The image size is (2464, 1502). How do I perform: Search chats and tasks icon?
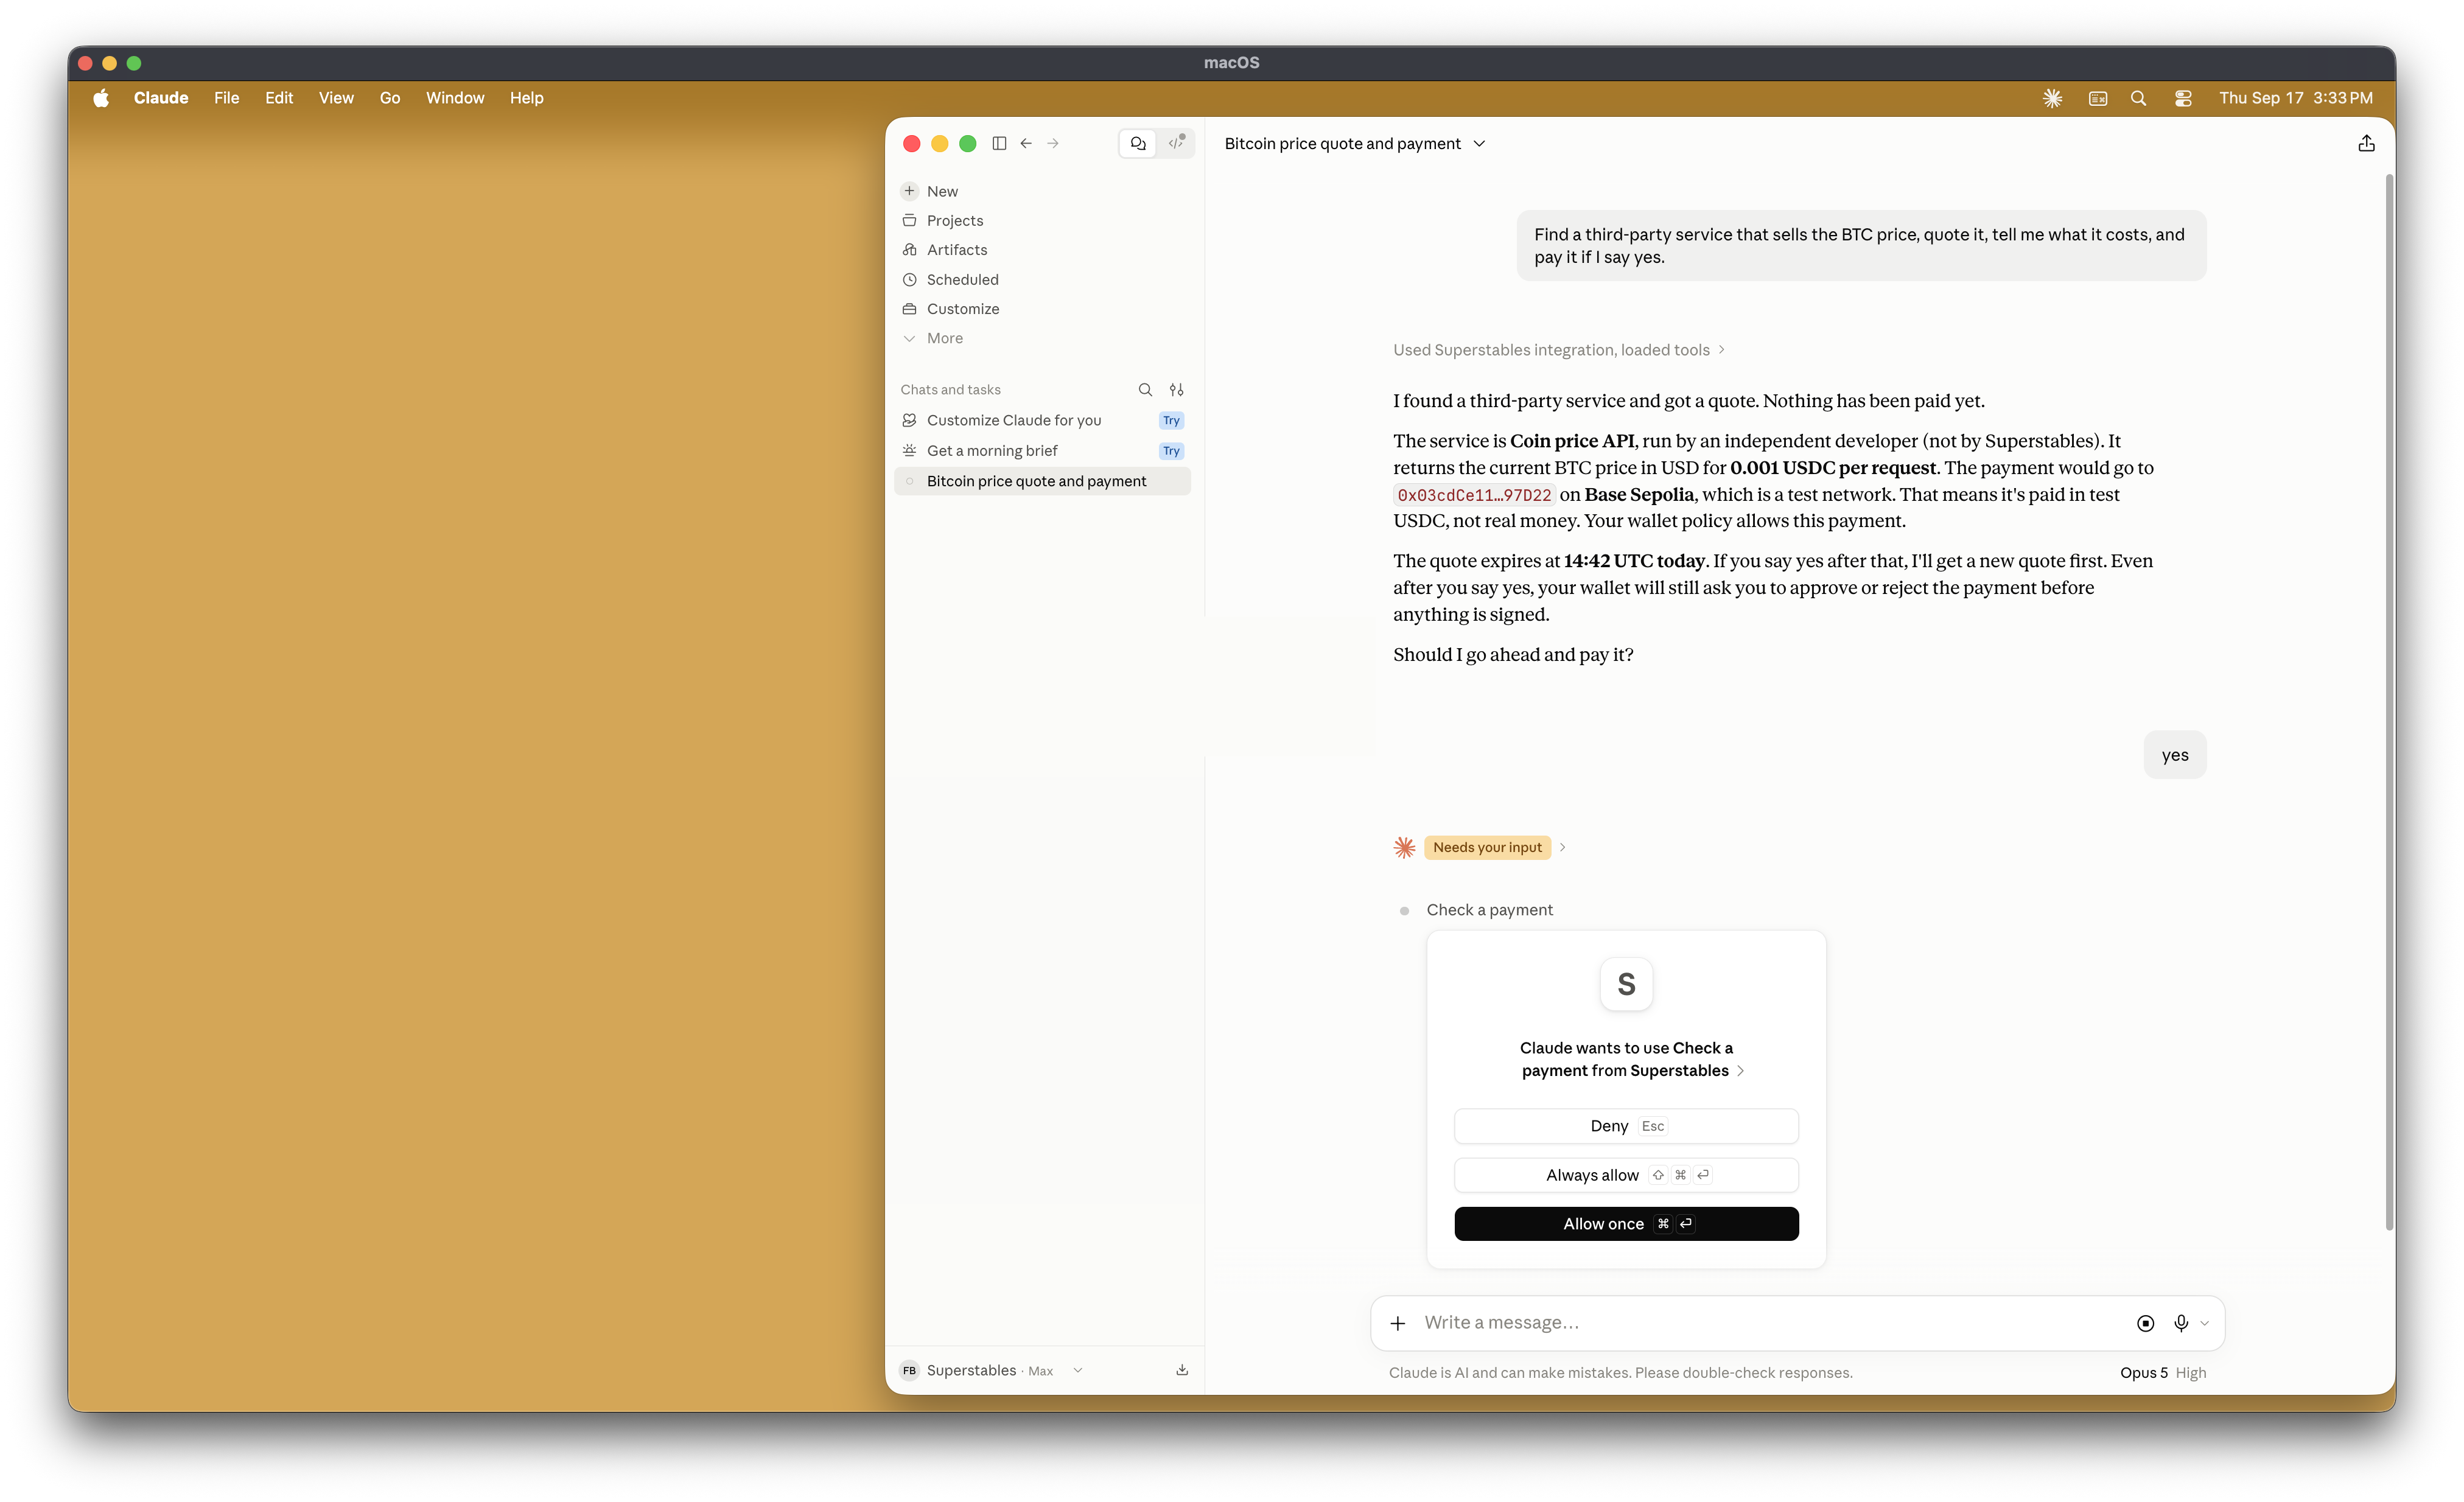pos(1145,389)
